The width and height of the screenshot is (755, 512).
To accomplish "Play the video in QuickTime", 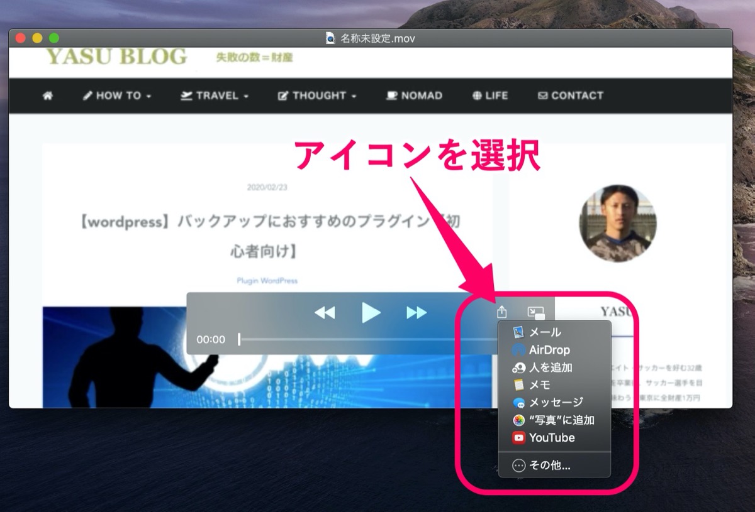I will 371,312.
